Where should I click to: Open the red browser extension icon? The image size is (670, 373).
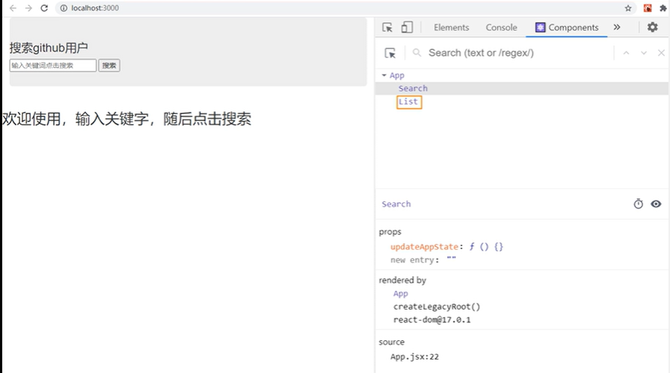coord(648,8)
